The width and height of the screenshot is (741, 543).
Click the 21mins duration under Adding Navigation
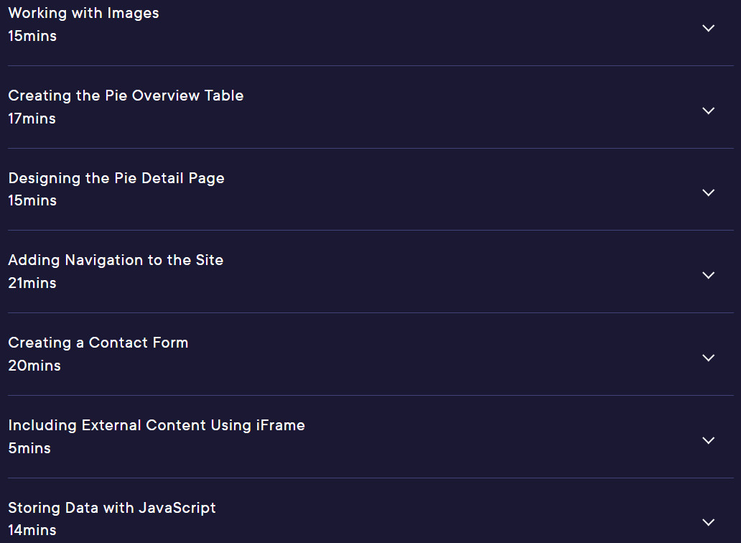(x=32, y=283)
